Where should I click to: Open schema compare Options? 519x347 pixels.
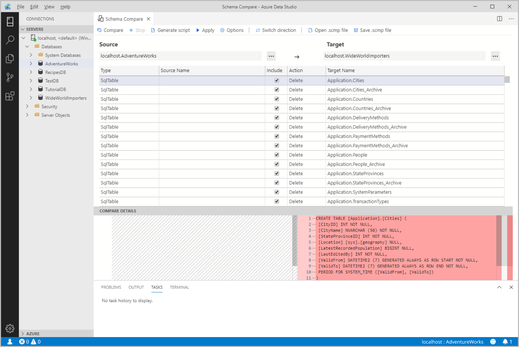(232, 30)
